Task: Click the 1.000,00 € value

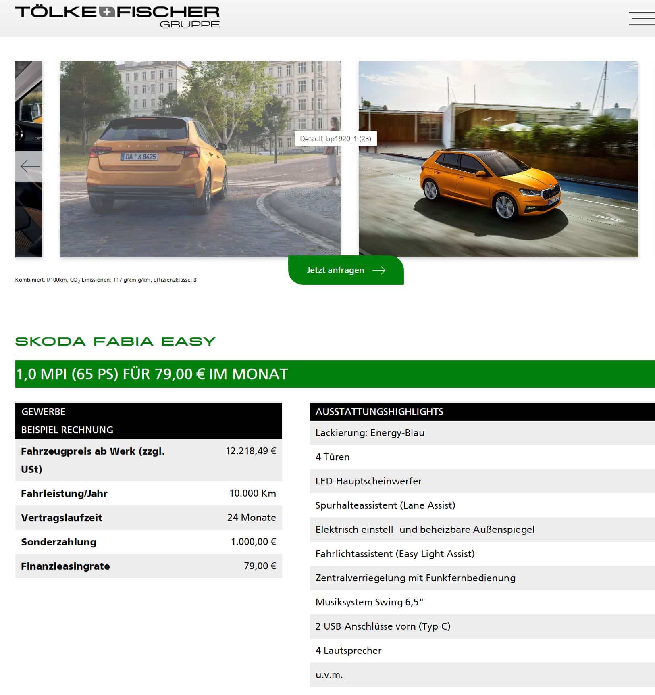Action: tap(254, 542)
